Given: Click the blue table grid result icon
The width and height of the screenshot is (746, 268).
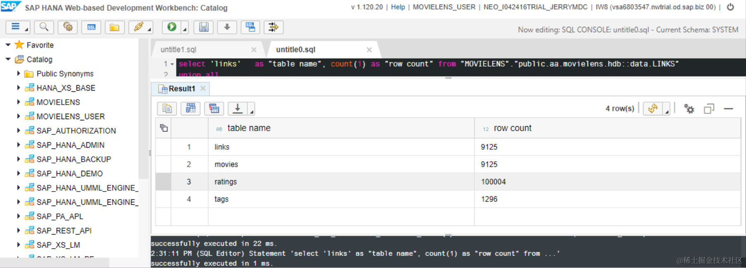Looking at the screenshot, I should (191, 108).
